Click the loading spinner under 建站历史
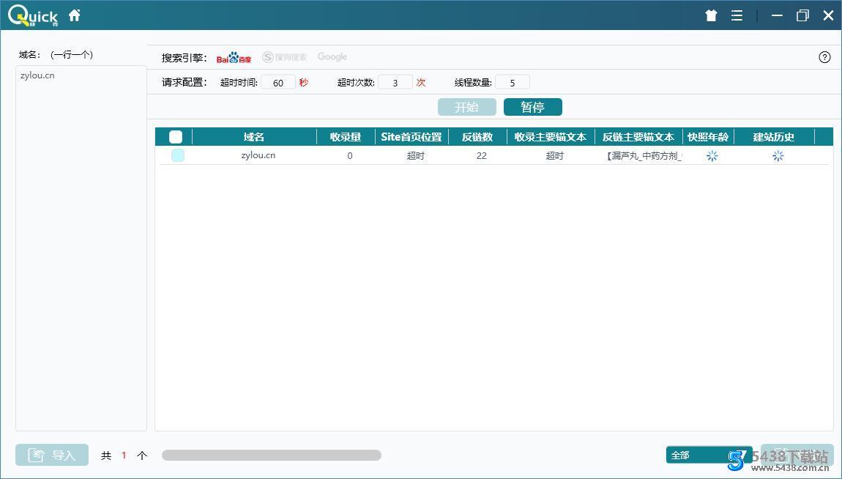842x479 pixels. (x=777, y=155)
